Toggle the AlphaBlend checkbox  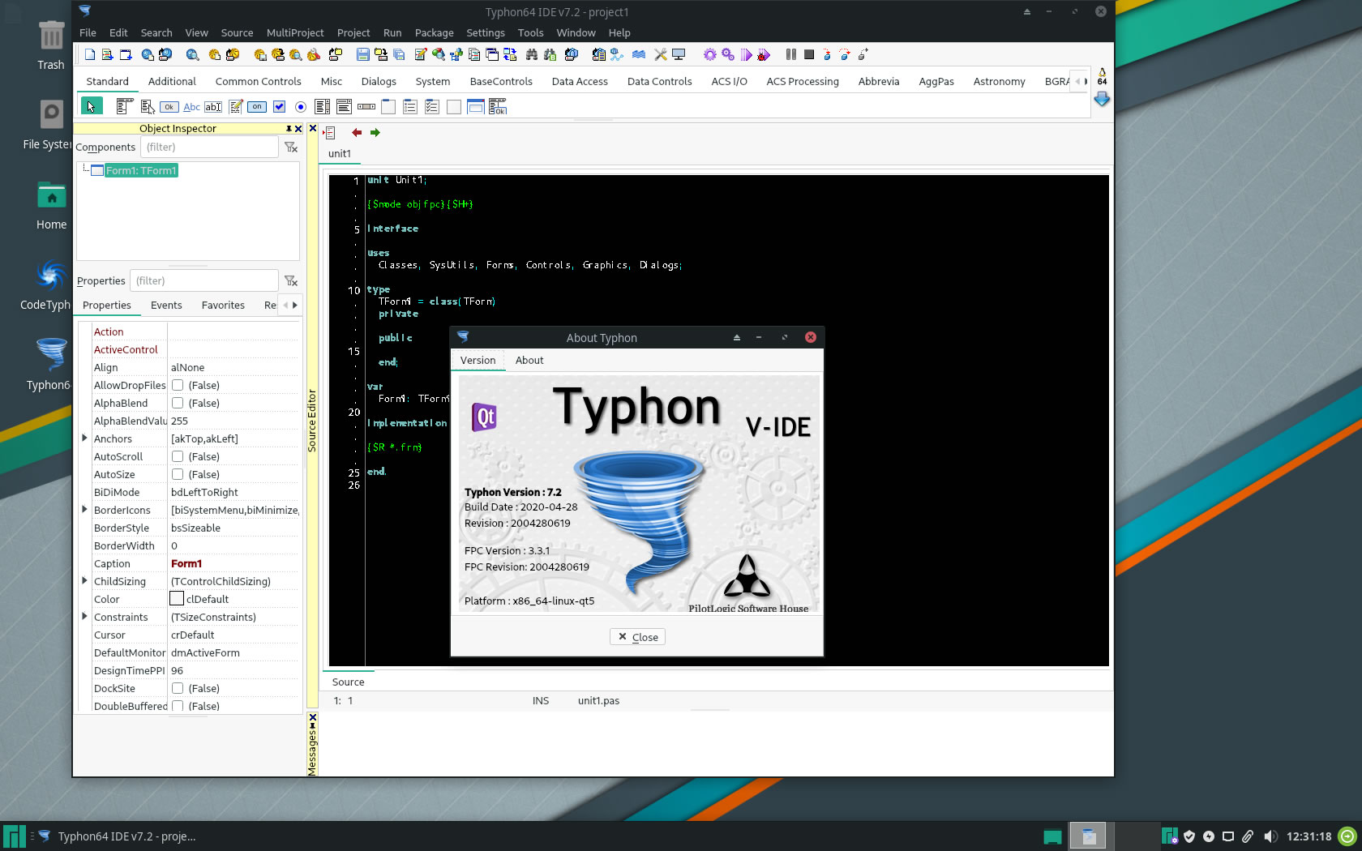pyautogui.click(x=178, y=404)
